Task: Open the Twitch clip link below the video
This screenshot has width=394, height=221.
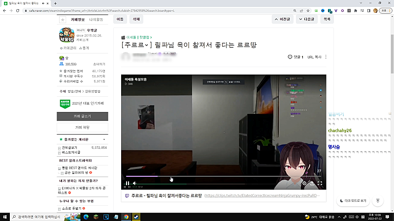Action: tap(262, 195)
